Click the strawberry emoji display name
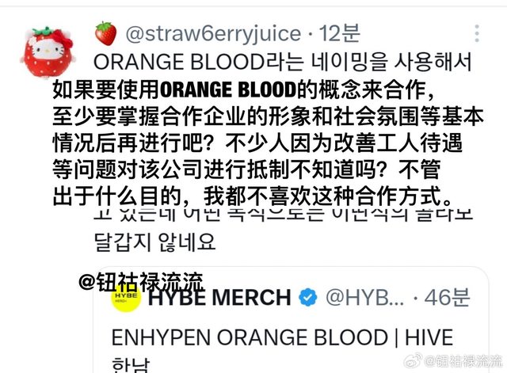The image size is (507, 373). (x=105, y=33)
